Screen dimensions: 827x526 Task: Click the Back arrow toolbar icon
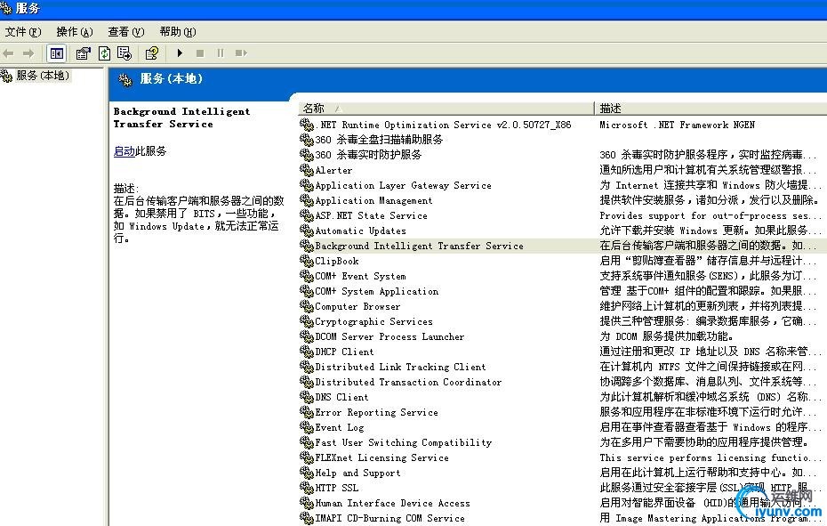coord(8,53)
